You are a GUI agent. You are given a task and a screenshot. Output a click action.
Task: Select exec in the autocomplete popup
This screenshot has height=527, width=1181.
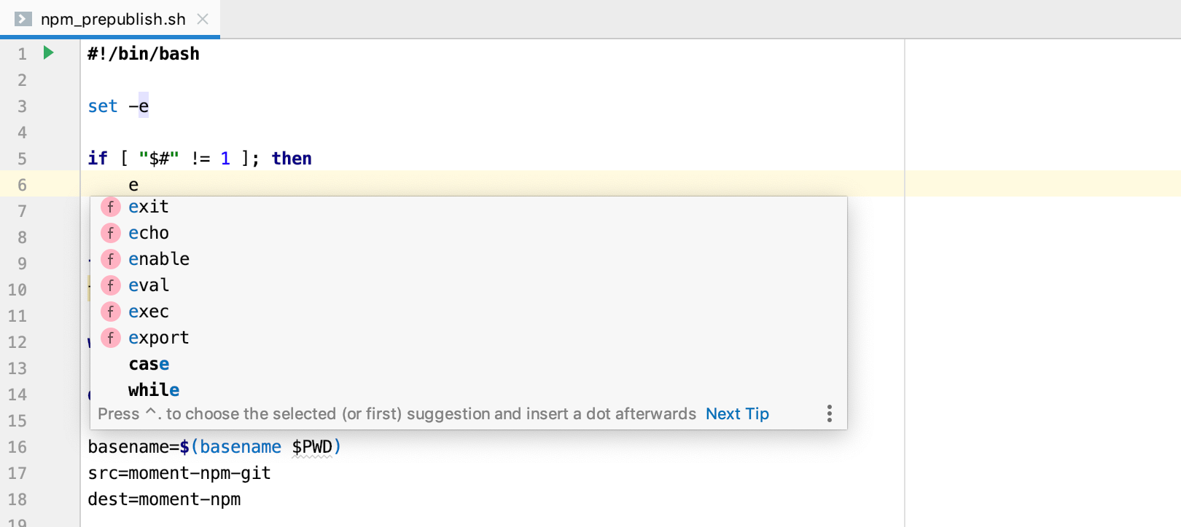pos(149,312)
